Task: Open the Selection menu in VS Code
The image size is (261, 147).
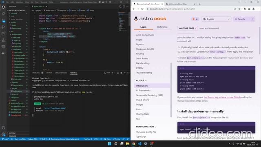Action: 19,2
